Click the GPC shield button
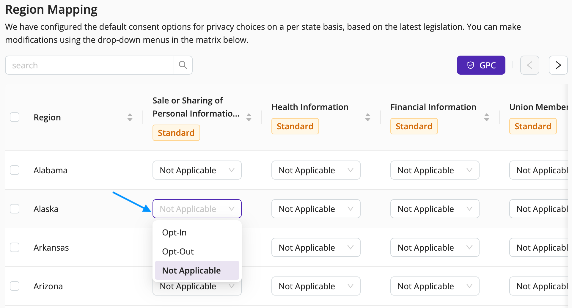This screenshot has height=308, width=572. [481, 65]
